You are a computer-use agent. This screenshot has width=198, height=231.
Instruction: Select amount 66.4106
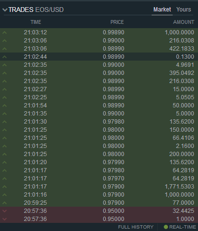[183, 138]
